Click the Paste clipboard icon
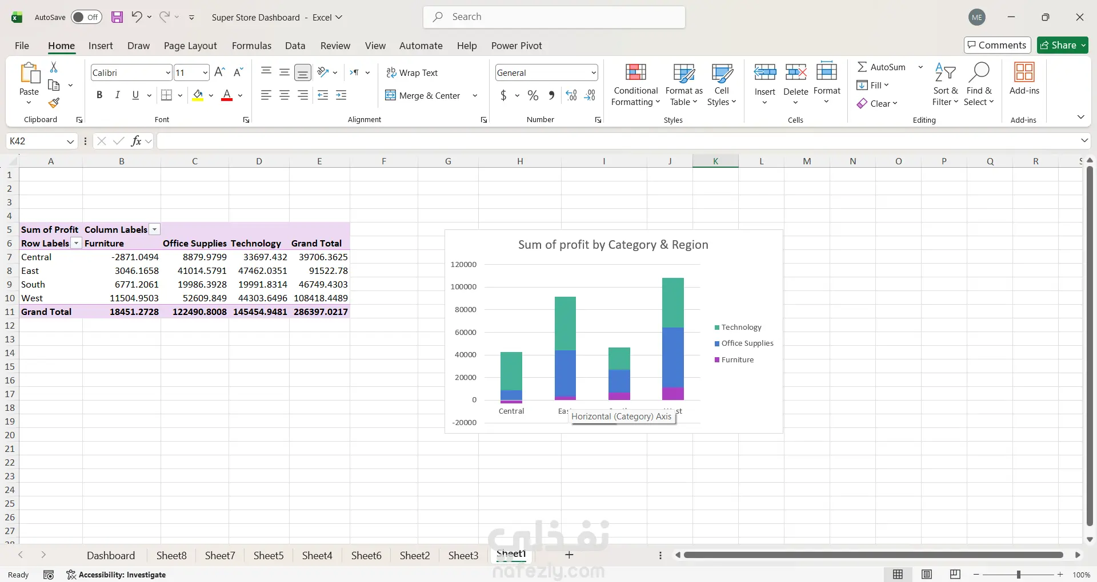The height and width of the screenshot is (582, 1097). (29, 74)
